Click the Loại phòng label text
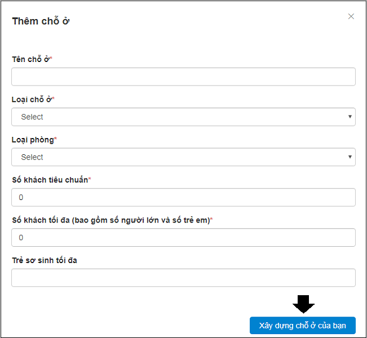This screenshot has width=367, height=338. click(33, 139)
